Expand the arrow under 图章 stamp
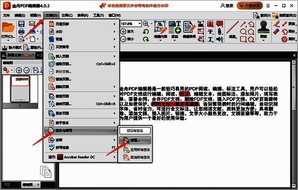This screenshot has height=190, width=298. pos(263,40)
